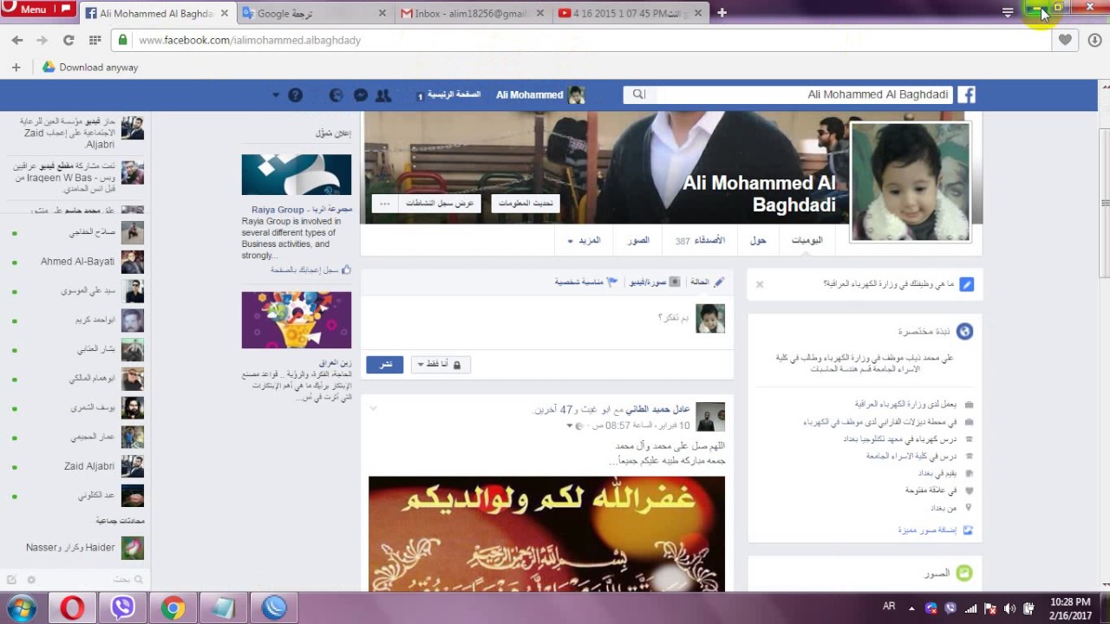Click the pencil icon on the job question
Screen dimensions: 1110x624
966,284
